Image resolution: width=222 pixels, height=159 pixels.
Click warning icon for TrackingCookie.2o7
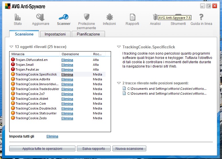tap(13, 94)
